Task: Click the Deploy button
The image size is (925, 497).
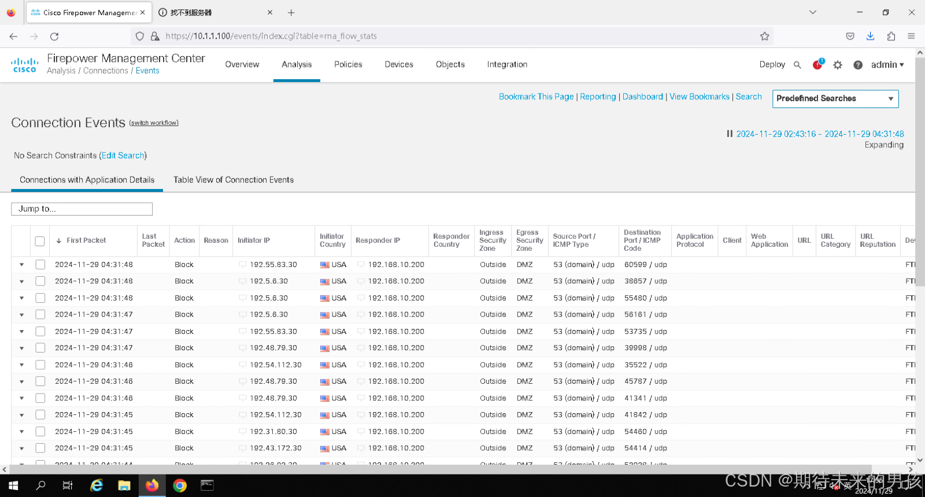Action: (772, 64)
